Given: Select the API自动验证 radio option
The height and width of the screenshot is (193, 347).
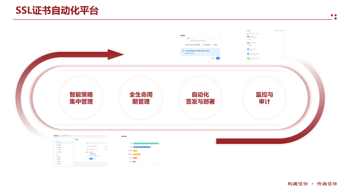Looking at the screenshot, I should click(191, 45).
